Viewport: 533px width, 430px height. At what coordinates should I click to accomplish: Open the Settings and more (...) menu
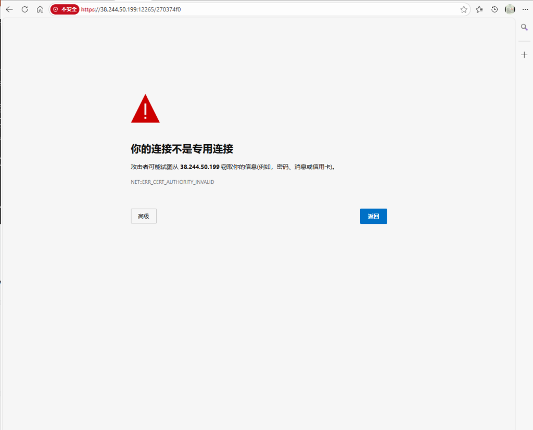[x=524, y=9]
